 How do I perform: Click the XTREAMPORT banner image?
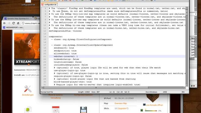click(27, 49)
